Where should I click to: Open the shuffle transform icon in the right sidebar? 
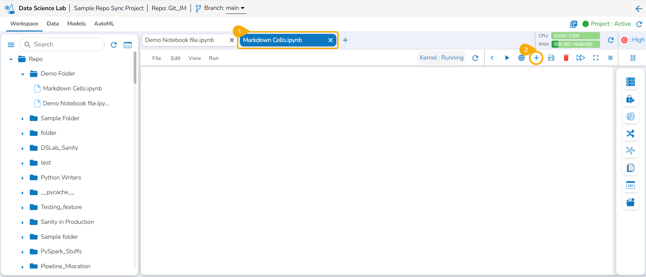click(x=630, y=133)
